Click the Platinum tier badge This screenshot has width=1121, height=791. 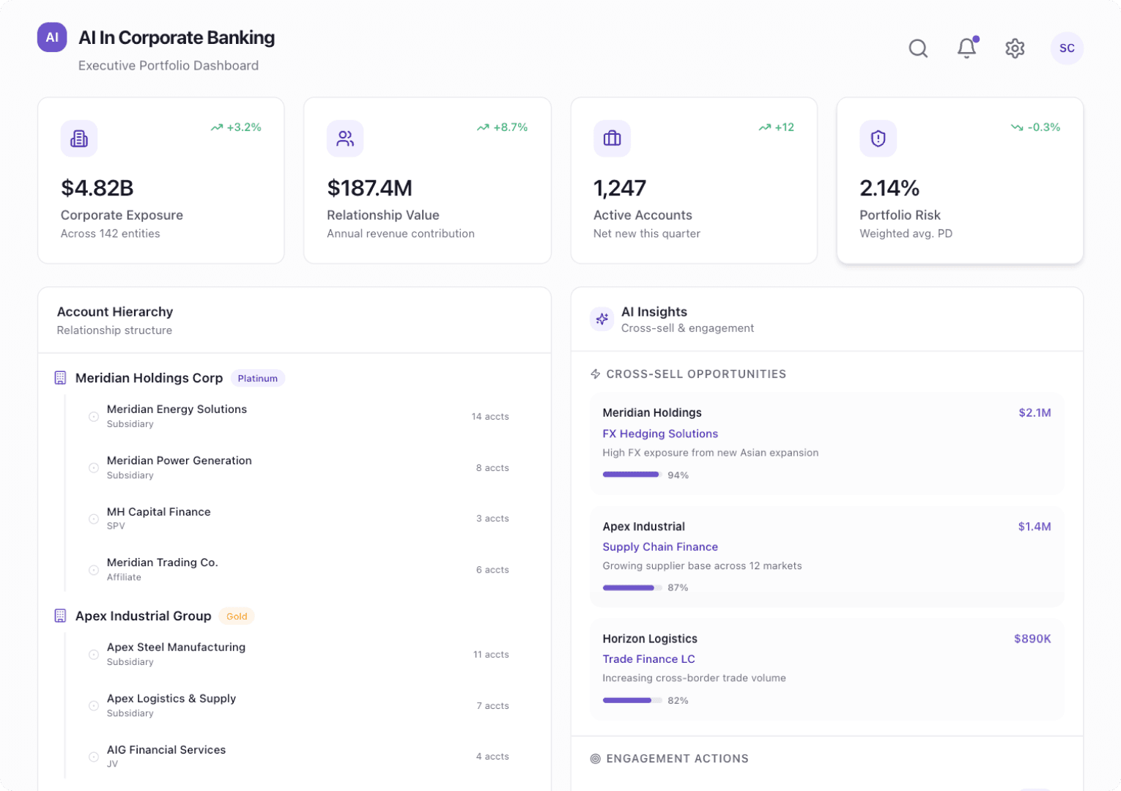click(x=257, y=378)
